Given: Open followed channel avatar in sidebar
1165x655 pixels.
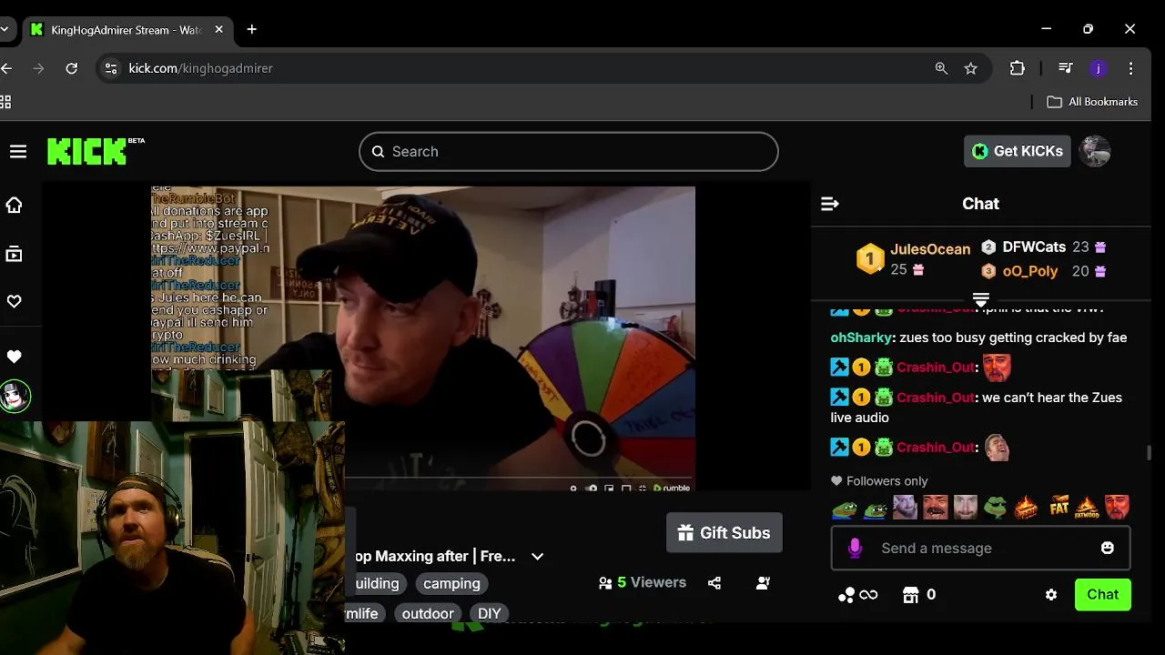Looking at the screenshot, I should (x=15, y=396).
